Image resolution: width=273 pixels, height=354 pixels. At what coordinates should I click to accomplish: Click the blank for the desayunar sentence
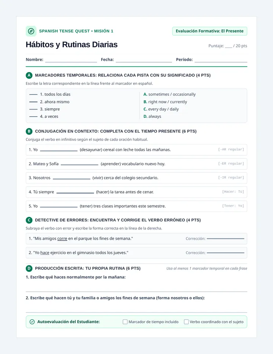pyautogui.click(x=59, y=150)
